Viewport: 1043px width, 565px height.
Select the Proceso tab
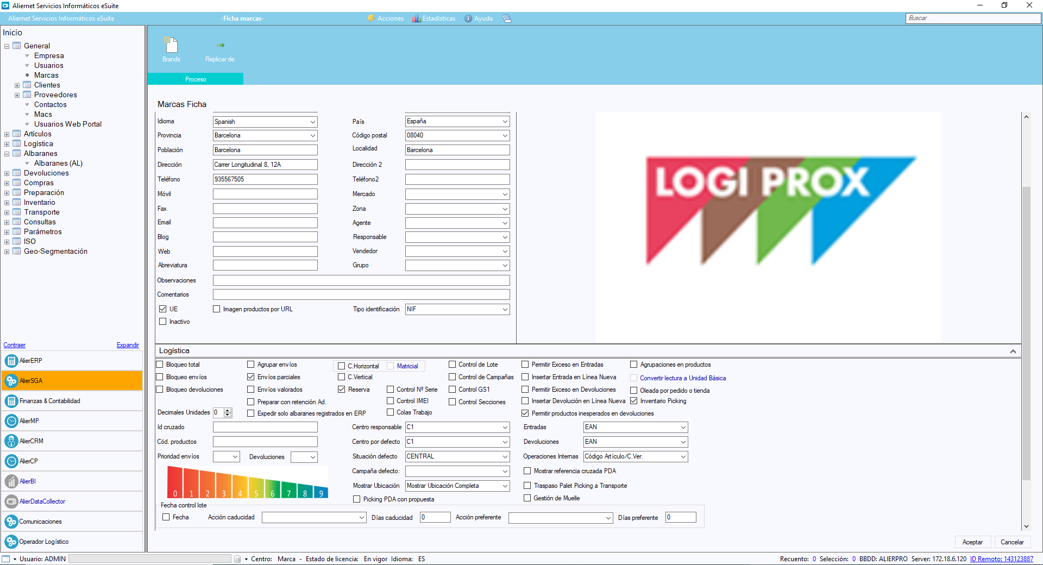196,79
